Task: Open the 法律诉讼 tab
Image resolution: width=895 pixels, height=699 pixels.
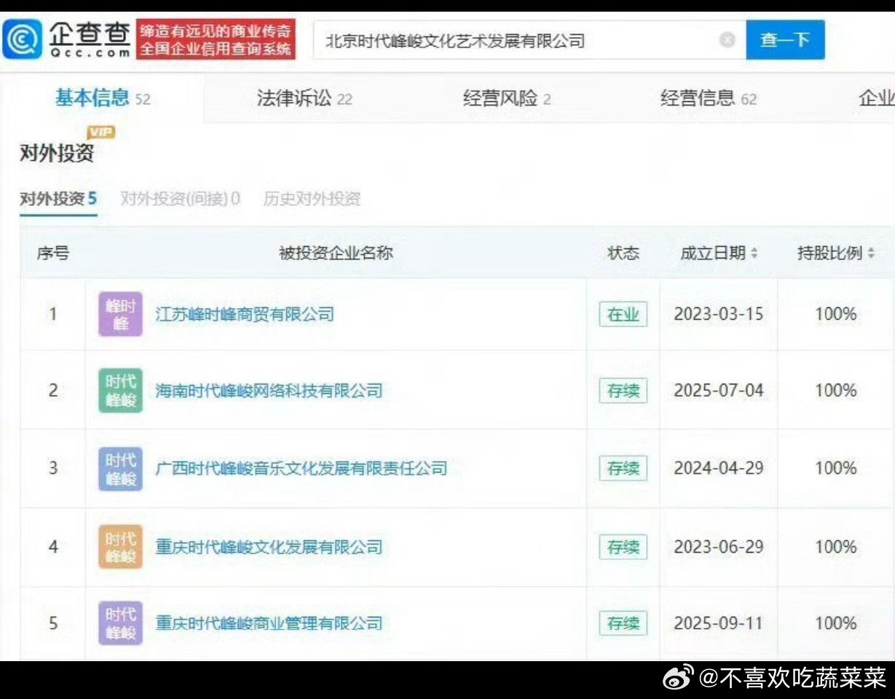Action: click(x=304, y=98)
